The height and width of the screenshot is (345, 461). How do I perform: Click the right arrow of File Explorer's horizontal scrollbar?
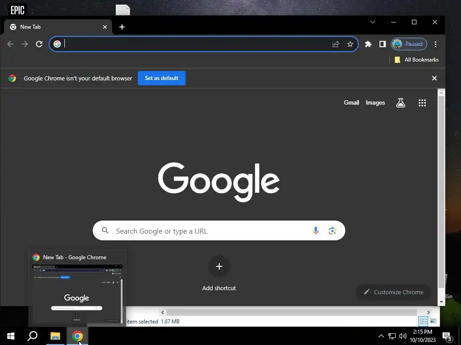[429, 313]
